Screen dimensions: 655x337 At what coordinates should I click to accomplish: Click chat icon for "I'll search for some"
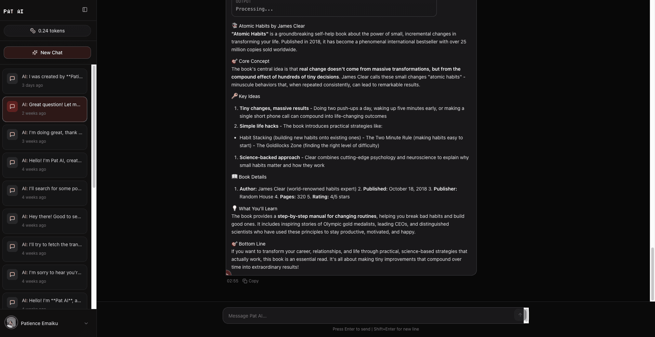point(12,191)
